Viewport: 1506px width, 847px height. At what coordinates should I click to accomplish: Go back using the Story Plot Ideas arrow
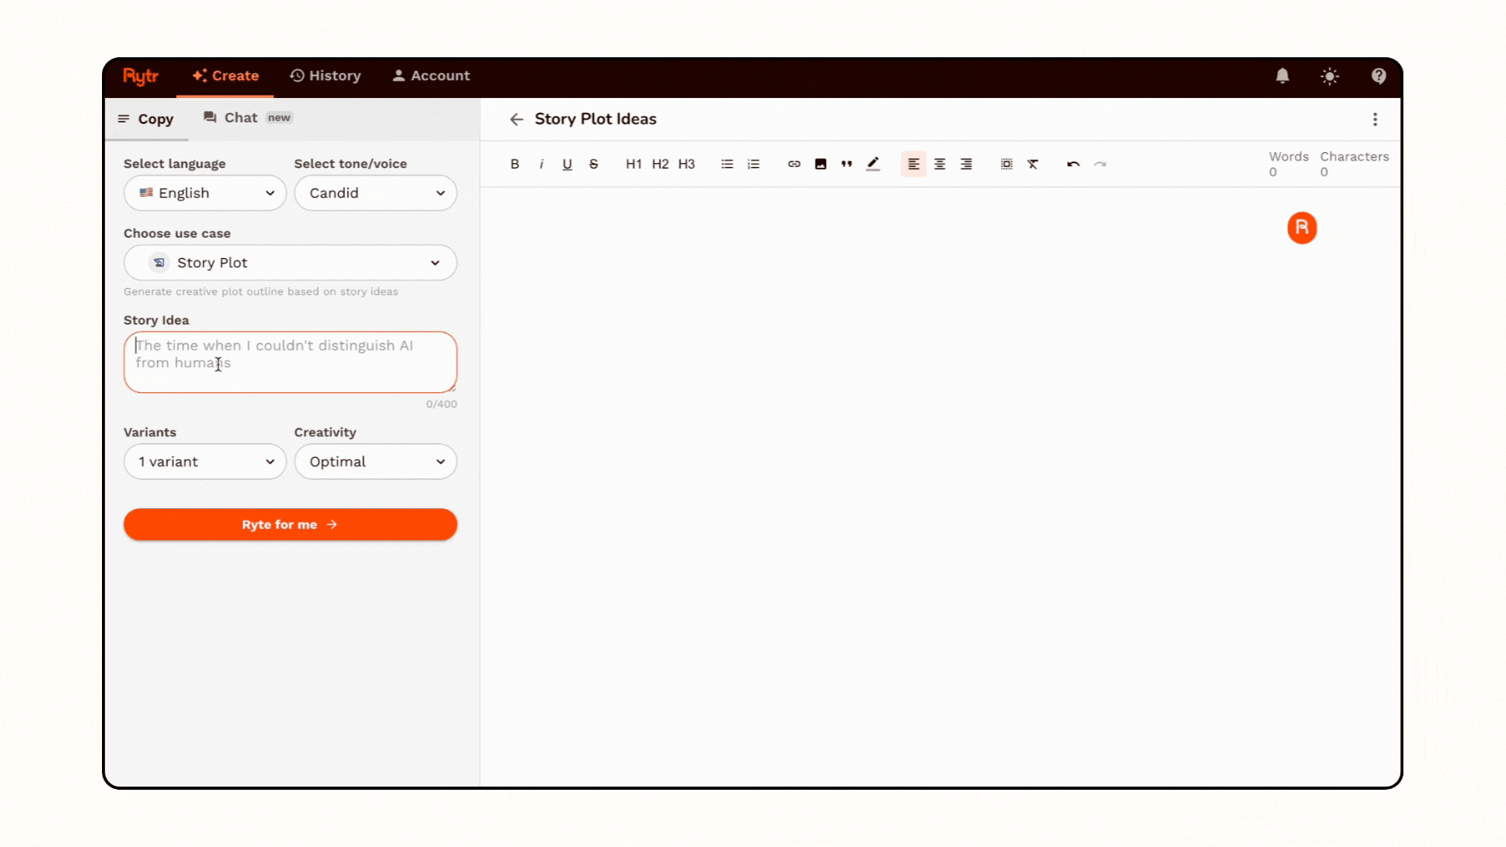516,119
